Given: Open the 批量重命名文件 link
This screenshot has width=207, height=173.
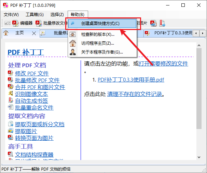Looking at the screenshot, I should [34, 107].
